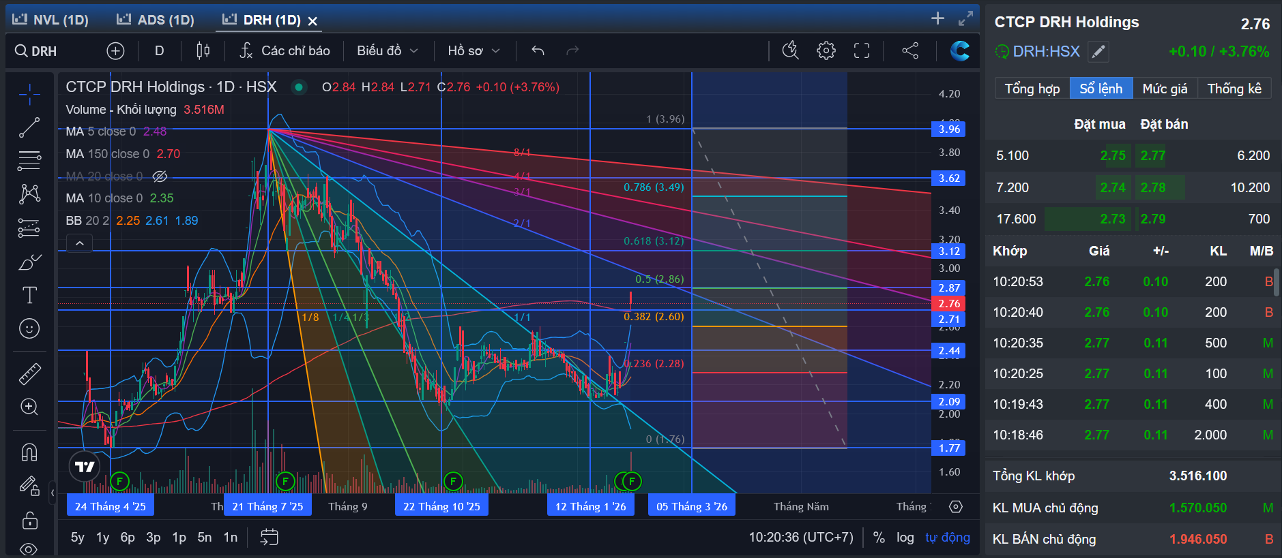Redo the last chart action
1282x558 pixels.
pos(572,51)
